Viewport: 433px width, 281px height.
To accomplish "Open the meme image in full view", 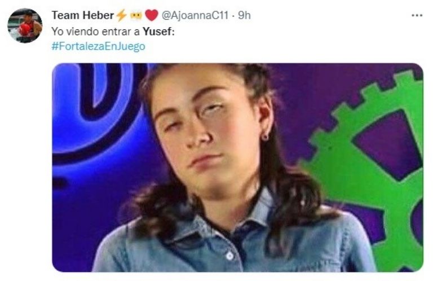I will click(237, 168).
